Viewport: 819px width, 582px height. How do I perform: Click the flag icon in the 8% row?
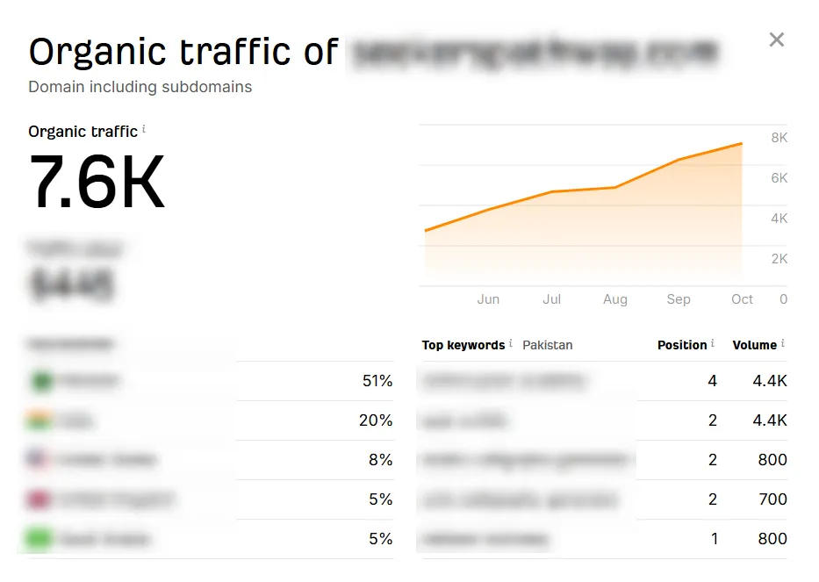click(x=39, y=460)
